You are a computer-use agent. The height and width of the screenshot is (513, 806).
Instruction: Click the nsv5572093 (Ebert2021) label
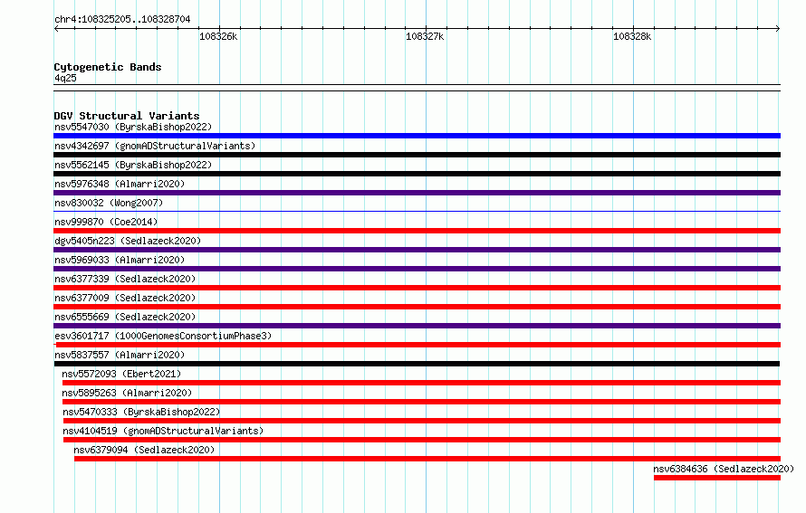[x=121, y=374]
